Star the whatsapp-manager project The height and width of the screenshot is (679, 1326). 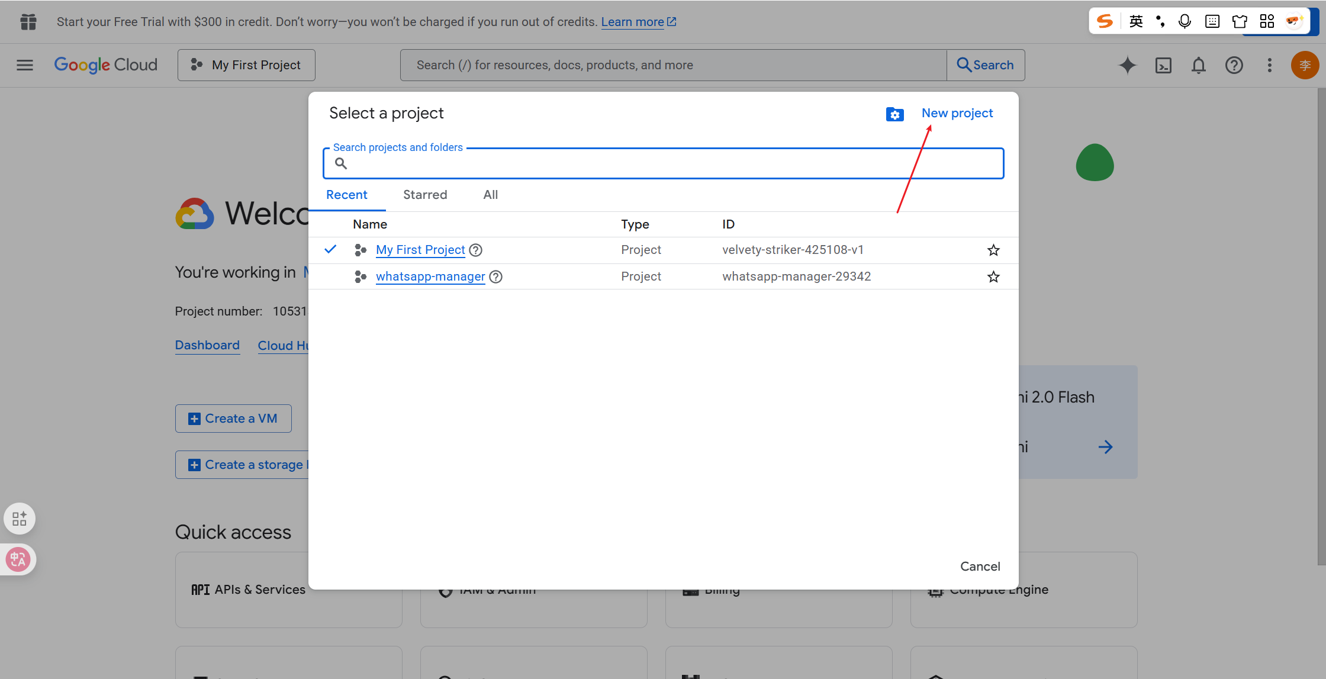pos(993,277)
